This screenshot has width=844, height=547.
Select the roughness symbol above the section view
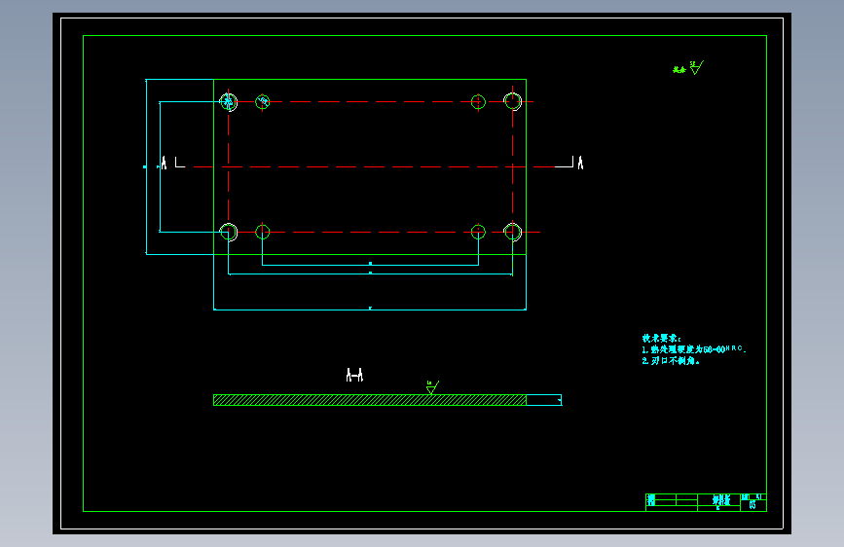click(432, 387)
